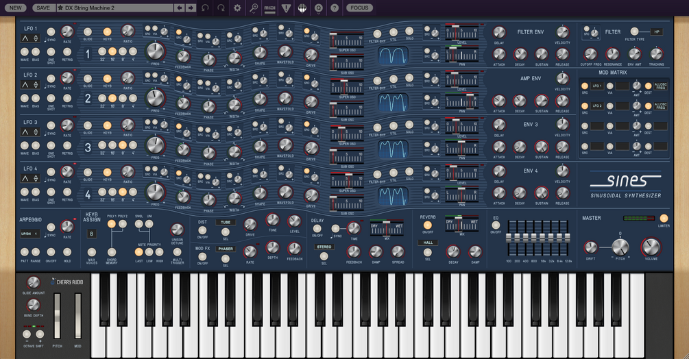The height and width of the screenshot is (359, 689).
Task: Toggle EQ On/Off button
Action: click(496, 225)
